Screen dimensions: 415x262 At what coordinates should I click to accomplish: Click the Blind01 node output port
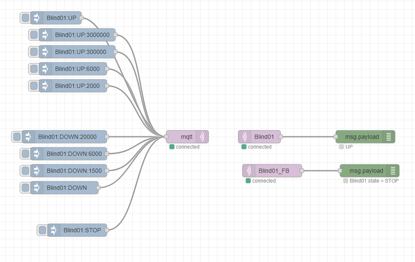(281, 137)
